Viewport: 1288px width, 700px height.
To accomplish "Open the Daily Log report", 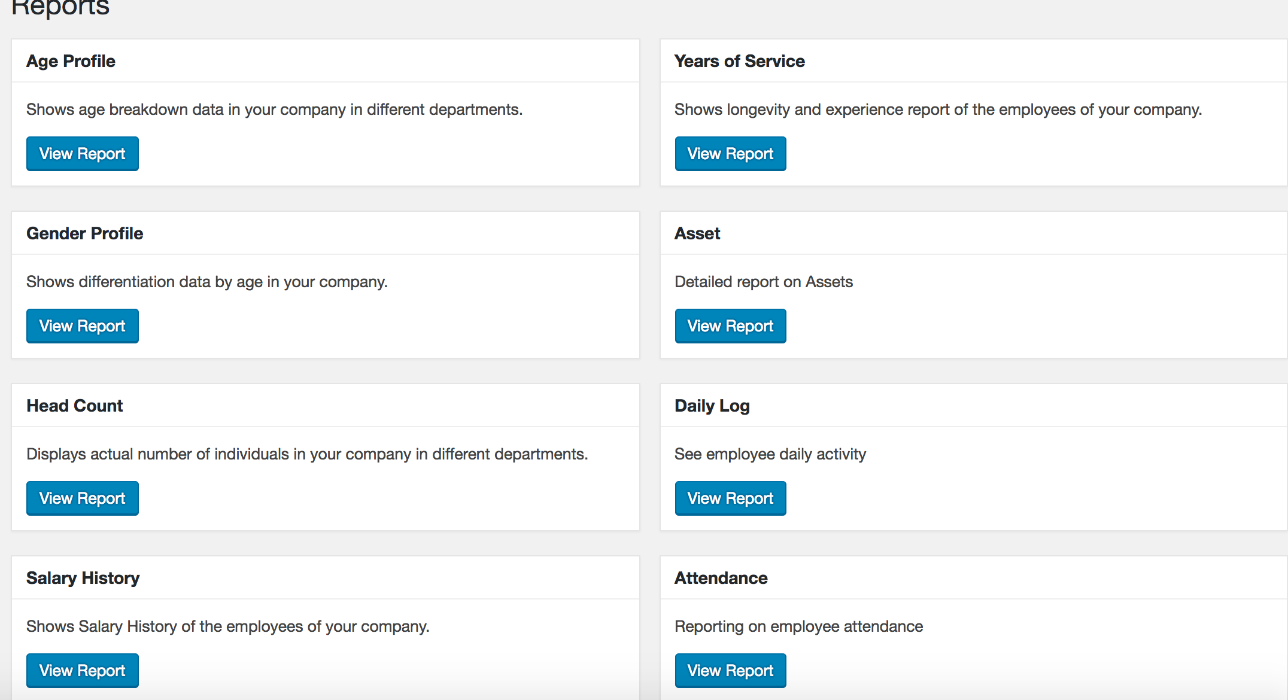I will [731, 498].
